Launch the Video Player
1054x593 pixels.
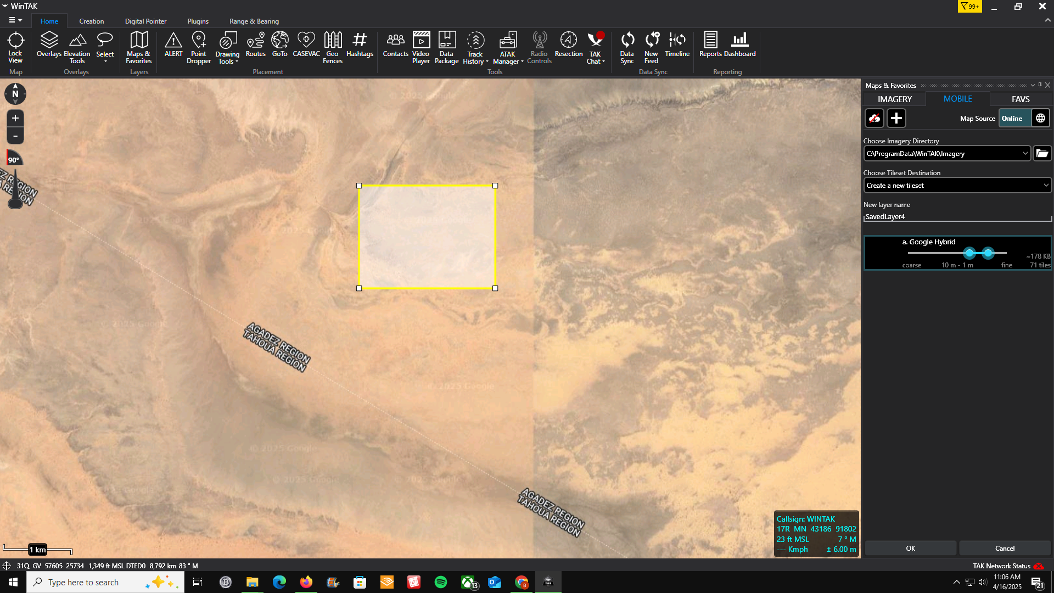(x=421, y=47)
